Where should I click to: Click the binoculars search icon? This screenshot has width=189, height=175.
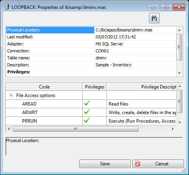coord(154,18)
